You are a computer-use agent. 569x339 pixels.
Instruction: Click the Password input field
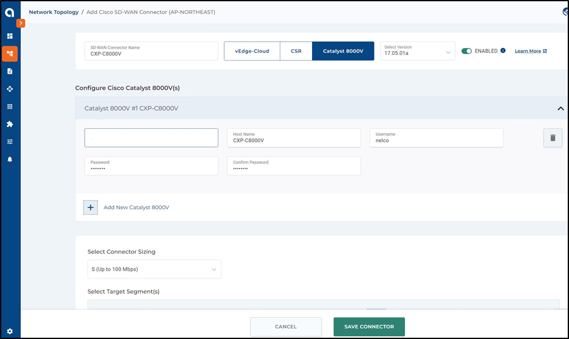coord(152,165)
